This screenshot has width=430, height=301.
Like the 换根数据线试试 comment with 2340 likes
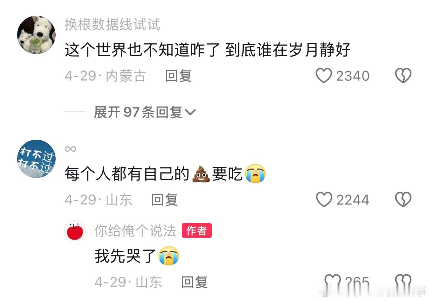click(x=324, y=76)
